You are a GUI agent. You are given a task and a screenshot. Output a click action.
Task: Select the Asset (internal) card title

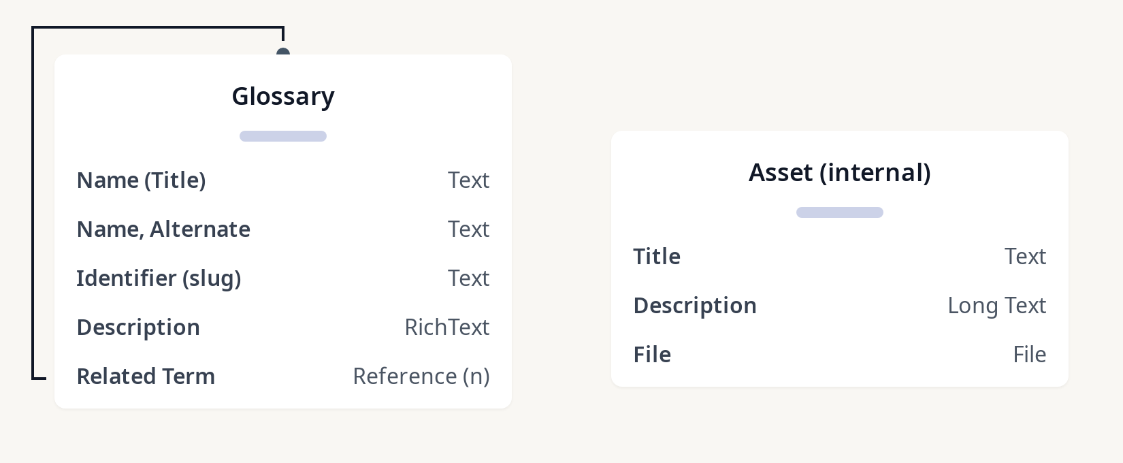839,173
